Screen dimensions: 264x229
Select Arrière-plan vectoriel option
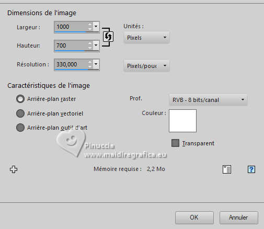click(20, 113)
